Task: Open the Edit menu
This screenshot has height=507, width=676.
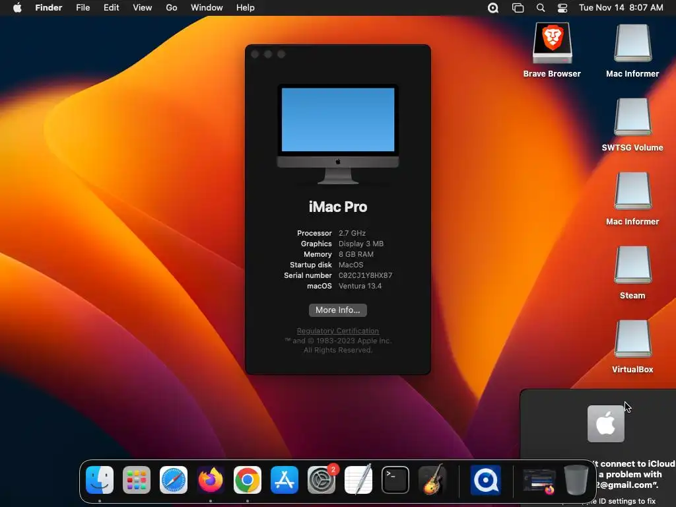Action: click(x=111, y=7)
